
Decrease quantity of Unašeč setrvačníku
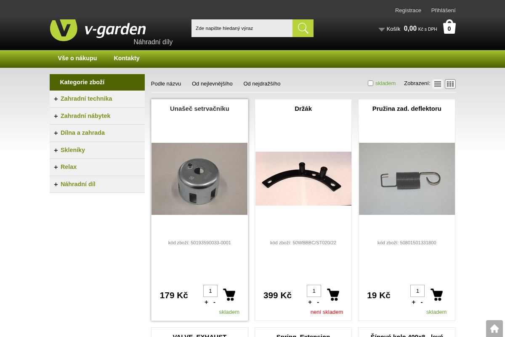214,302
